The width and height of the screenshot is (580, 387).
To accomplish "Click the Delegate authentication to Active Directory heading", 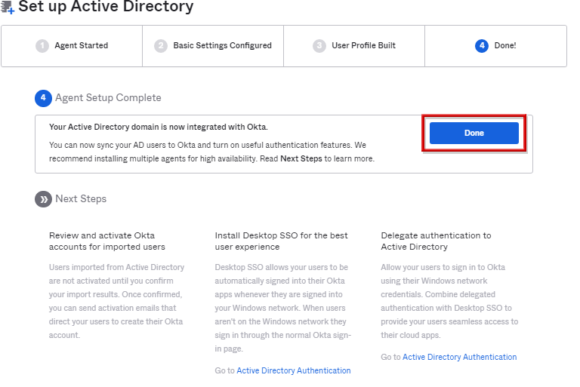I will click(x=436, y=241).
